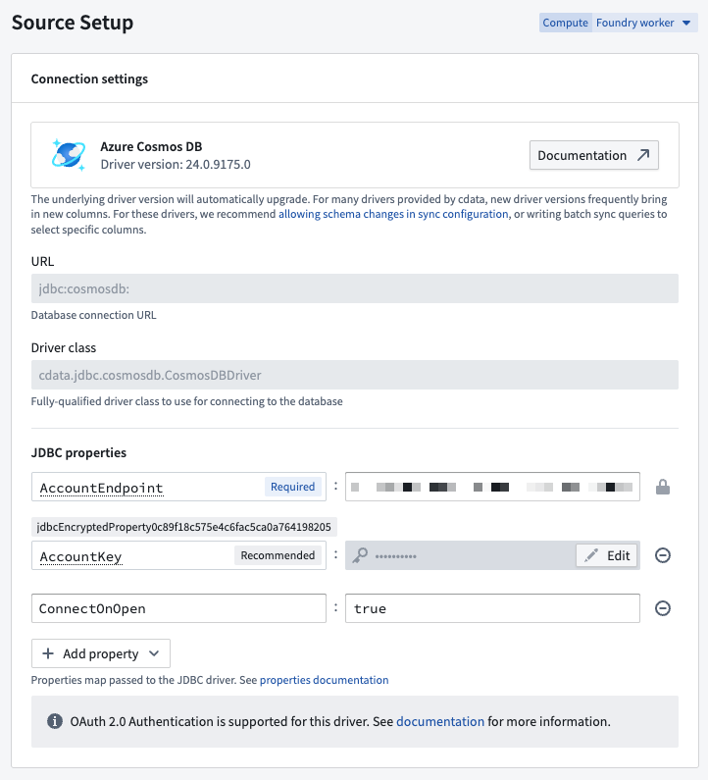Screen dimensions: 708x780
Task: Click the external arrow icon on Documentation
Action: click(643, 155)
